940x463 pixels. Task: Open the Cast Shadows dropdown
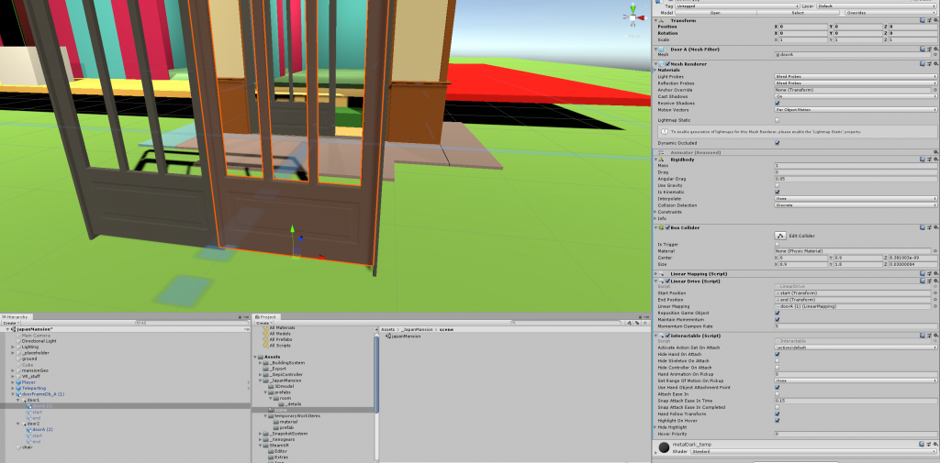coord(856,96)
